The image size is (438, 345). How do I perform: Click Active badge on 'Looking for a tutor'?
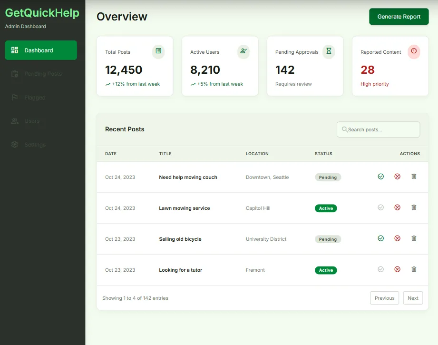pyautogui.click(x=326, y=270)
